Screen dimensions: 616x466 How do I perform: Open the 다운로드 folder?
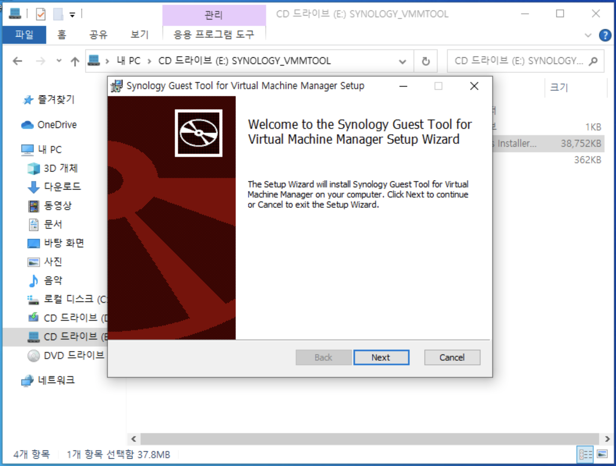(x=54, y=187)
